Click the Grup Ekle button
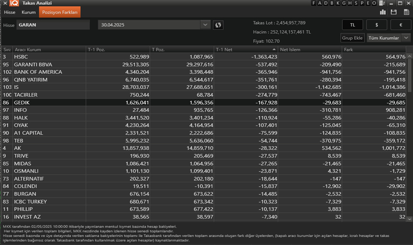The width and height of the screenshot is (413, 245). tap(352, 38)
